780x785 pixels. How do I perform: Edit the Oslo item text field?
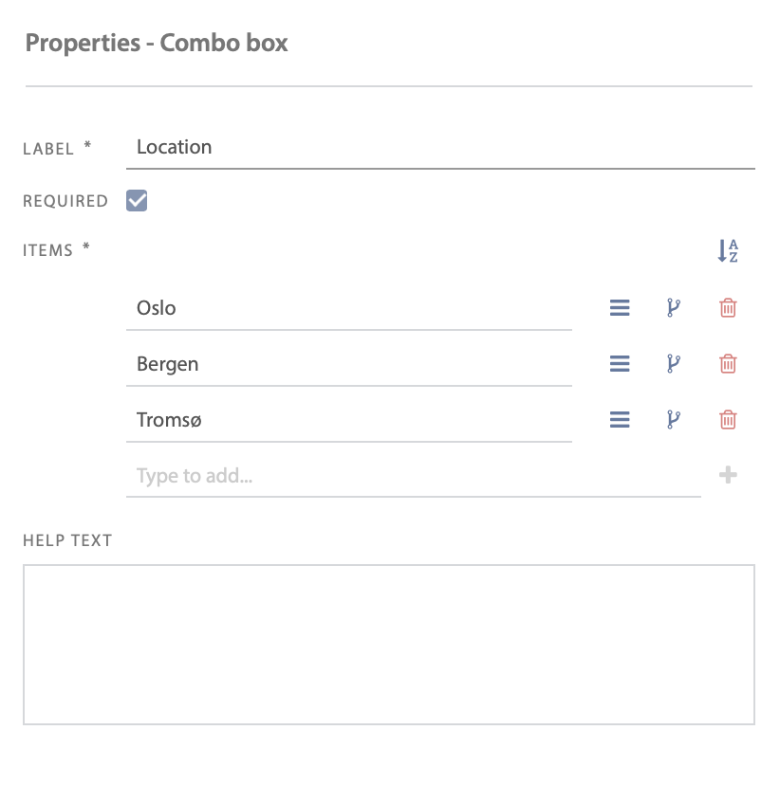pyautogui.click(x=348, y=309)
